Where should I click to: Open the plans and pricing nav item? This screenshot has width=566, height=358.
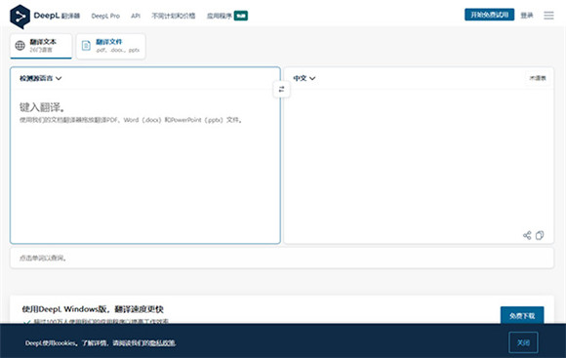tap(174, 16)
